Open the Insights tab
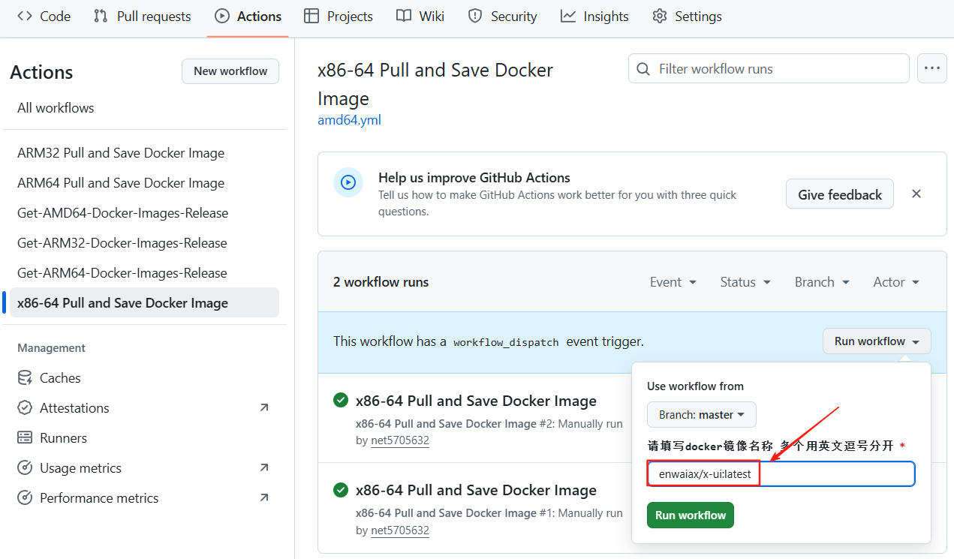Image resolution: width=954 pixels, height=559 pixels. (x=594, y=17)
